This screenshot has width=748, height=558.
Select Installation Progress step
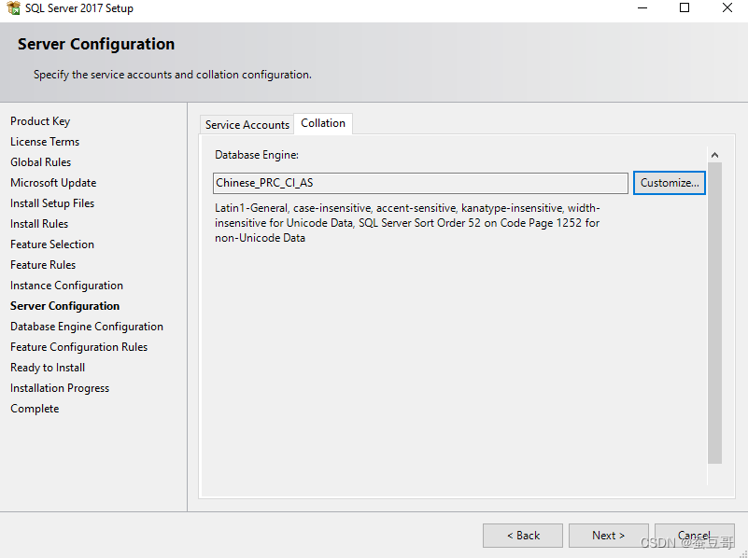60,388
